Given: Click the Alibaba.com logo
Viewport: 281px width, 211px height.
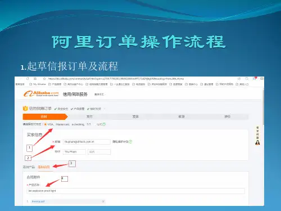Looking at the screenshot, I should tap(41, 93).
